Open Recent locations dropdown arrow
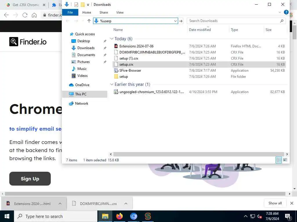This screenshot has width=297, height=222. (83, 21)
